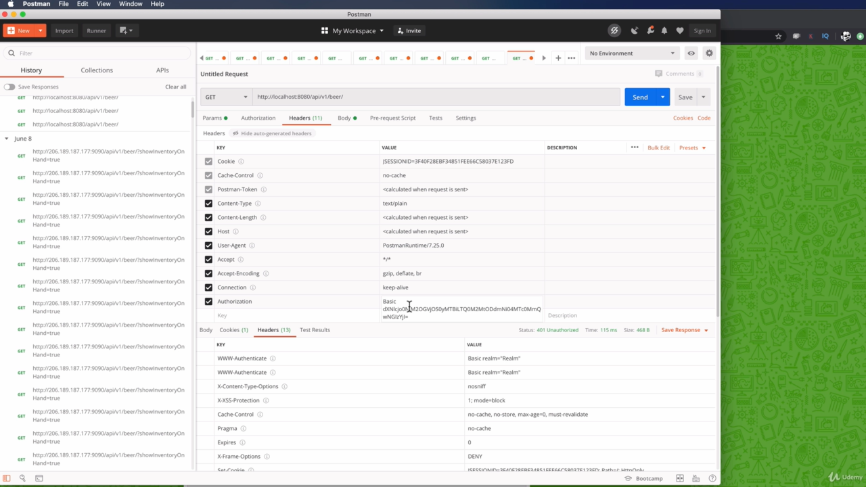
Task: Open the GET method dropdown
Action: click(226, 97)
